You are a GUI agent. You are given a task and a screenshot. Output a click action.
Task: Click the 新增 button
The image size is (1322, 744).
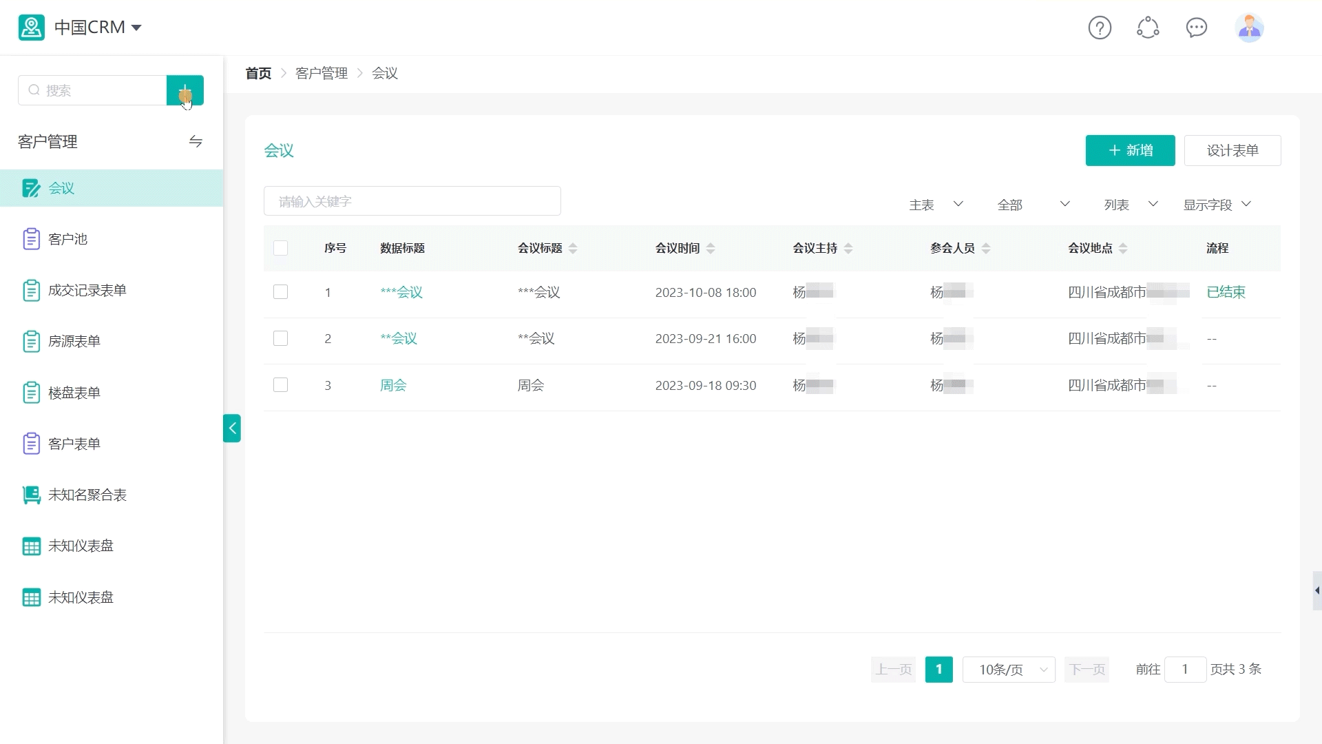1130,150
